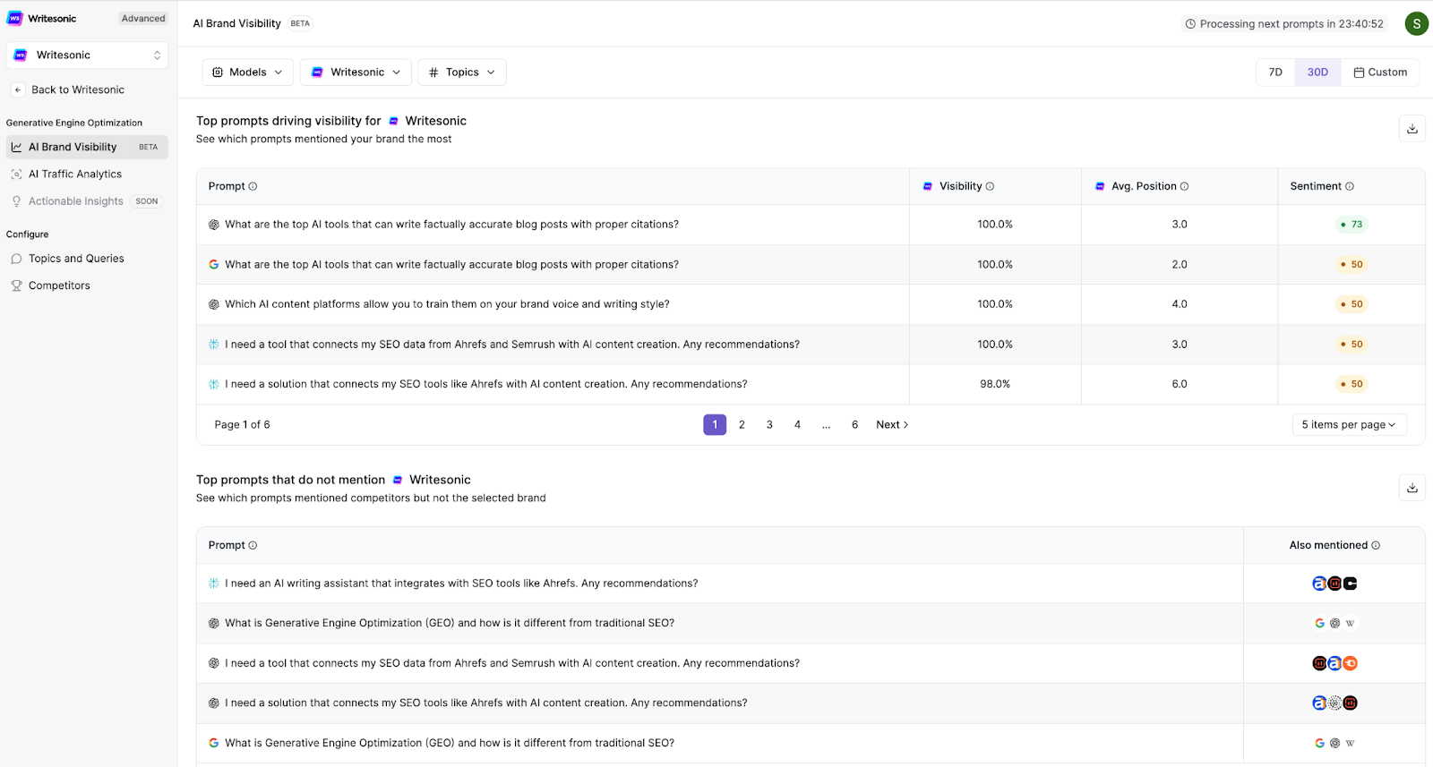Open AI Brand Visibility in sidebar
Image resolution: width=1433 pixels, height=767 pixels.
[x=87, y=147]
